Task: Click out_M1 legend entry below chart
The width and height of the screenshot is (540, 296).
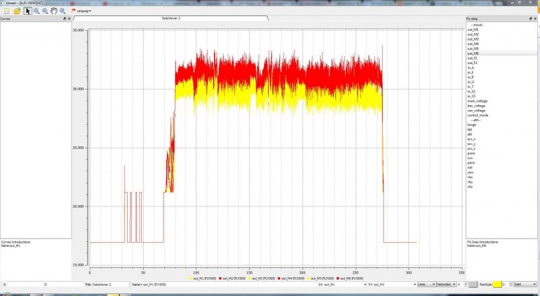Action: (x=202, y=278)
